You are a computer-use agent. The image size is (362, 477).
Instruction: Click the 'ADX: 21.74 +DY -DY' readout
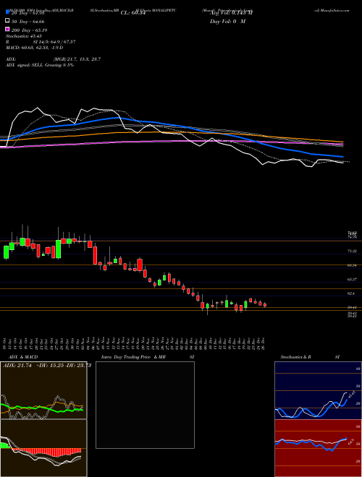click(47, 366)
